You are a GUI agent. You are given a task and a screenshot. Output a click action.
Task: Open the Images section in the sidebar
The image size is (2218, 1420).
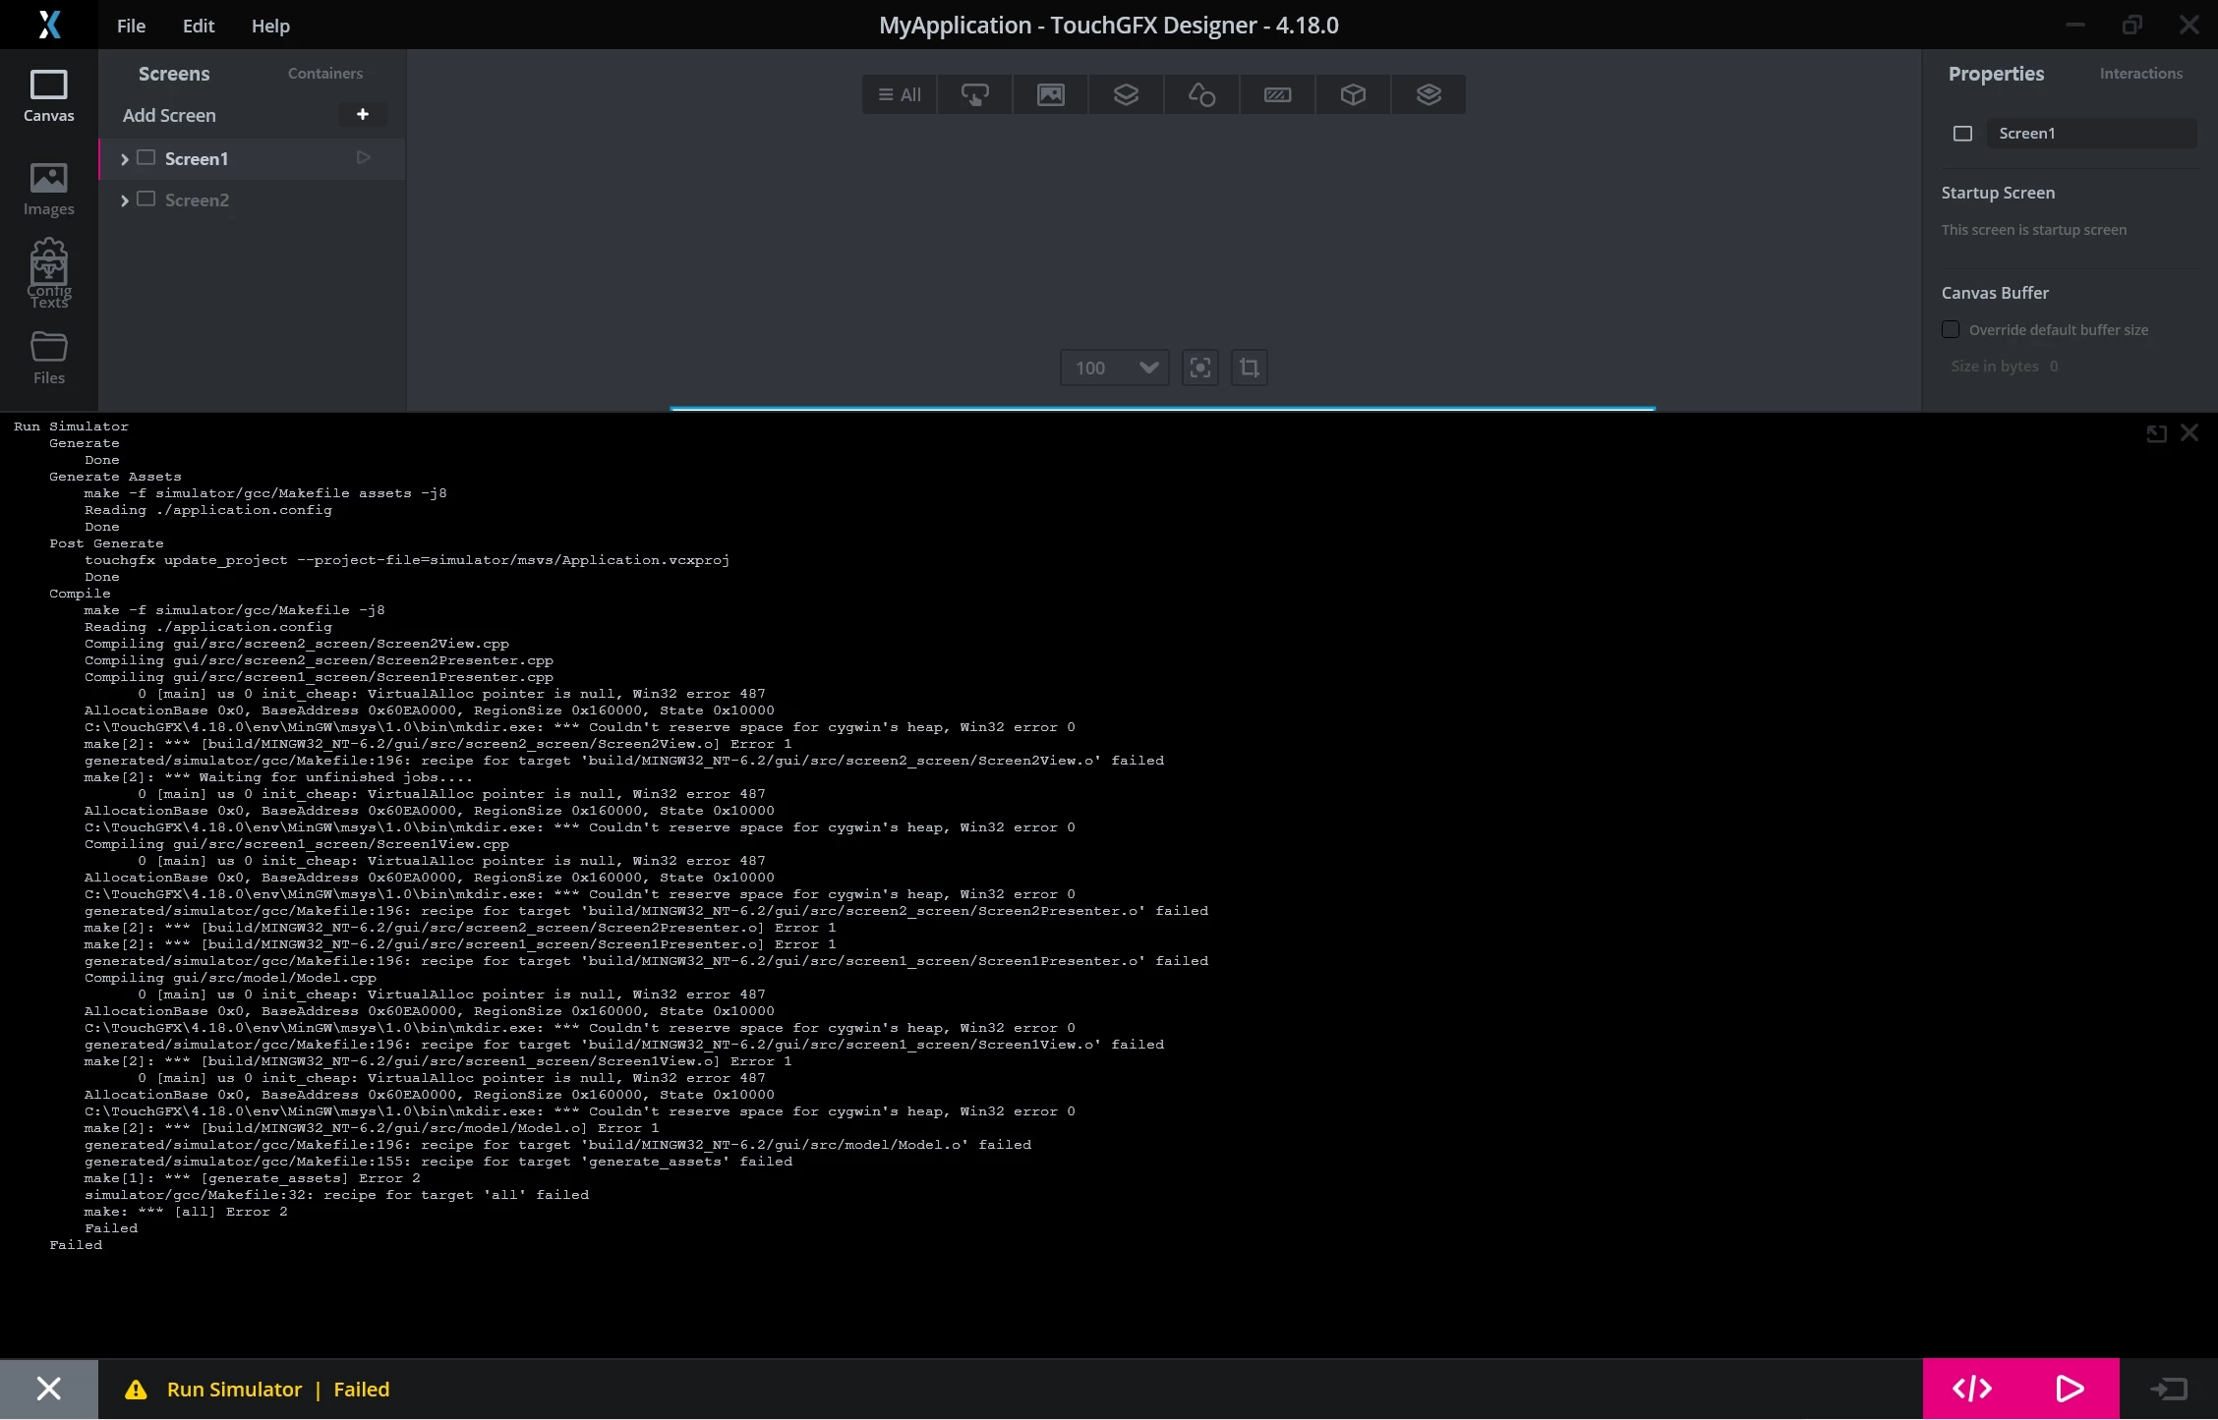pyautogui.click(x=48, y=190)
